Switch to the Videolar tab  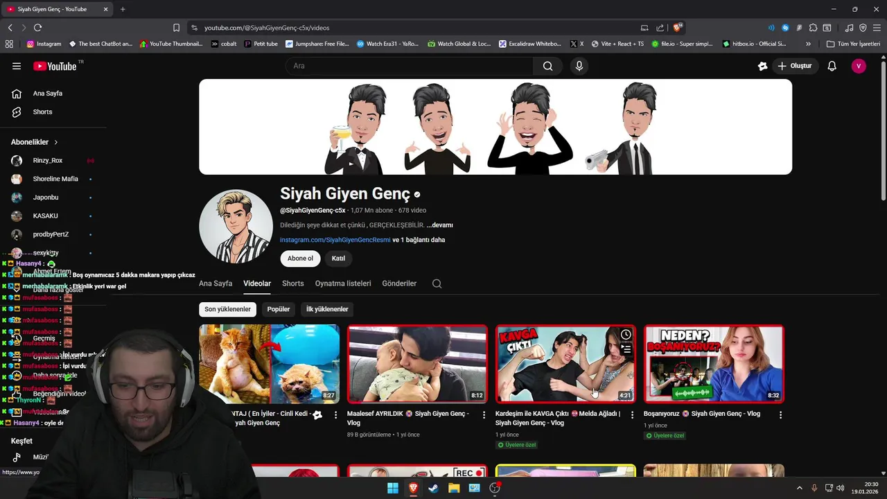tap(257, 283)
